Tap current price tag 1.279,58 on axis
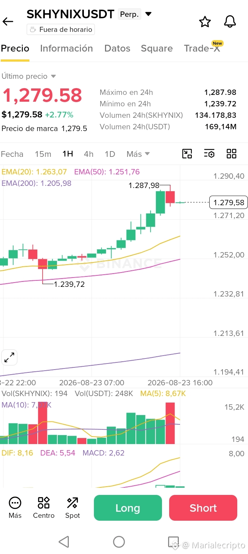248x554 pixels. point(229,203)
